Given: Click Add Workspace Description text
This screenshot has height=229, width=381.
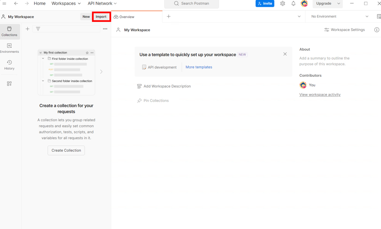Looking at the screenshot, I should (x=167, y=86).
